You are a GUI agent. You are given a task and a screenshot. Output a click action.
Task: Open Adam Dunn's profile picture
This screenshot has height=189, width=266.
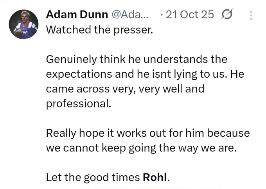(x=23, y=24)
